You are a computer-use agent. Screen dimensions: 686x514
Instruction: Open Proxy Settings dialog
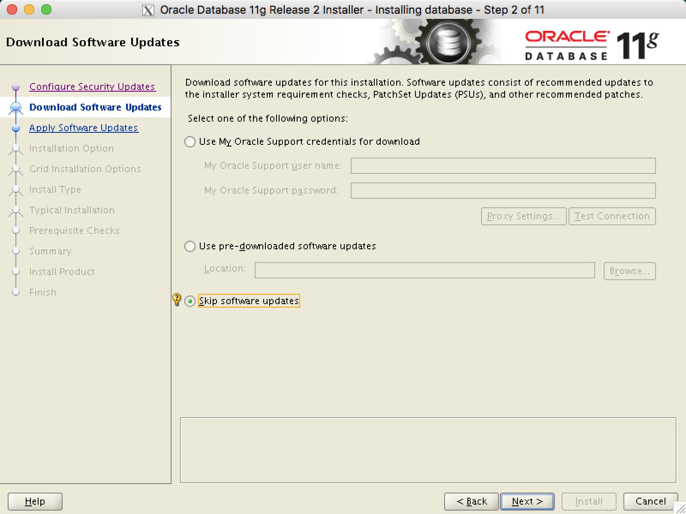tap(524, 216)
